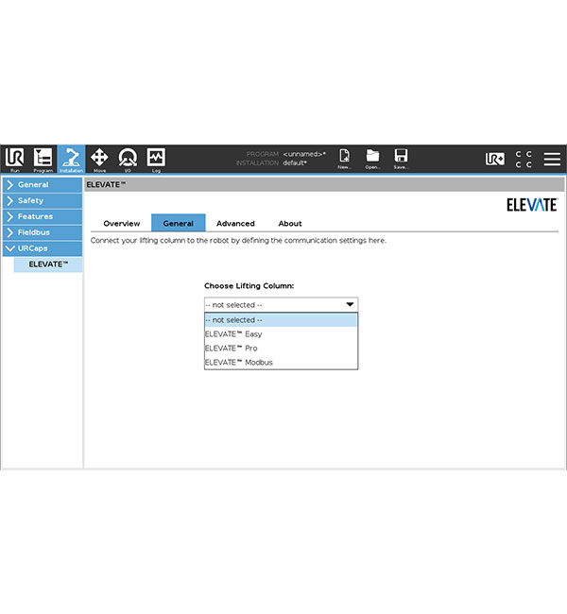The image size is (567, 614).
Task: Click the Open folder icon
Action: click(x=372, y=159)
